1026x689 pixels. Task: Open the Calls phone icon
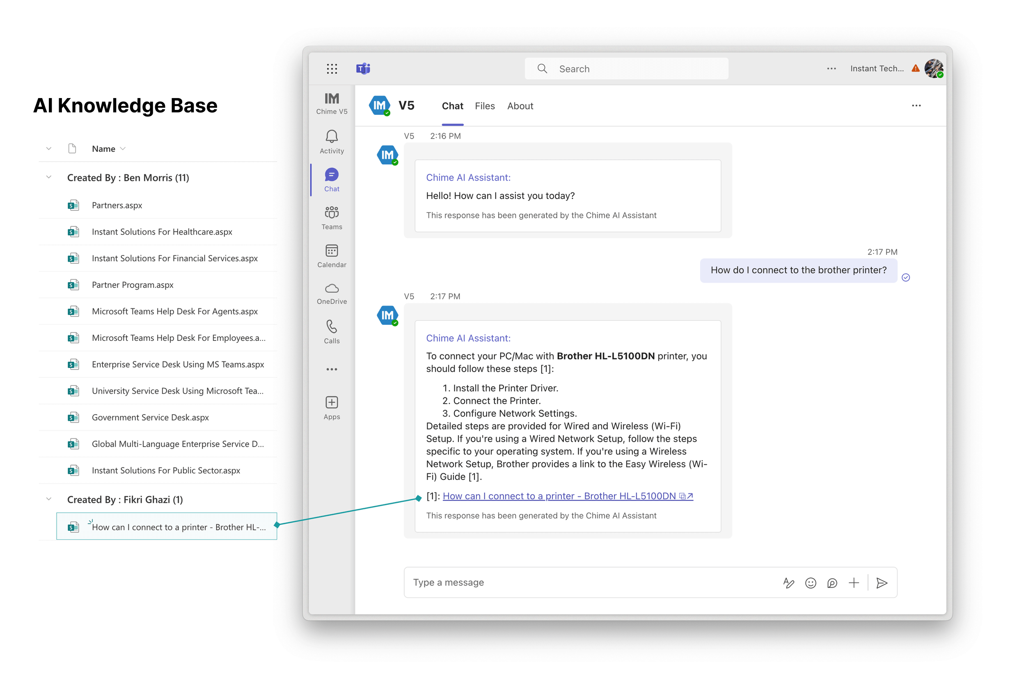pyautogui.click(x=332, y=327)
